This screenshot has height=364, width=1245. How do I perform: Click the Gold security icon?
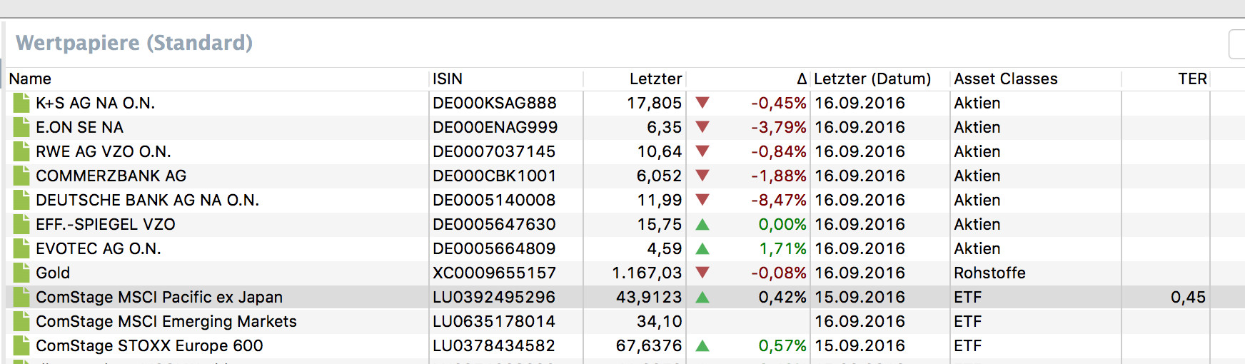pos(21,273)
